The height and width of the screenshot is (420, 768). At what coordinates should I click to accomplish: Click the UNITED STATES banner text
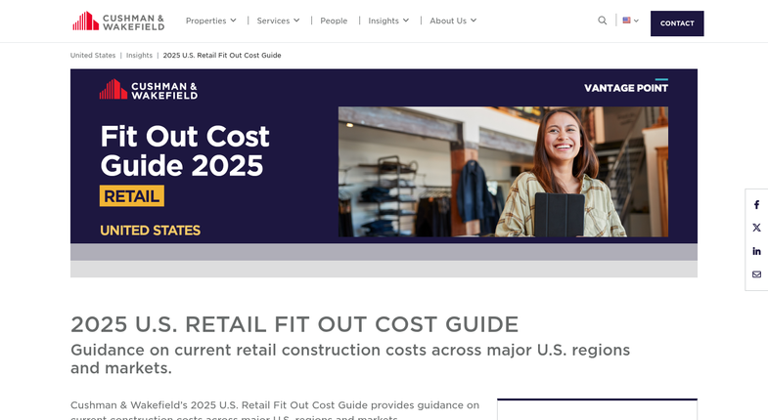[x=150, y=231]
